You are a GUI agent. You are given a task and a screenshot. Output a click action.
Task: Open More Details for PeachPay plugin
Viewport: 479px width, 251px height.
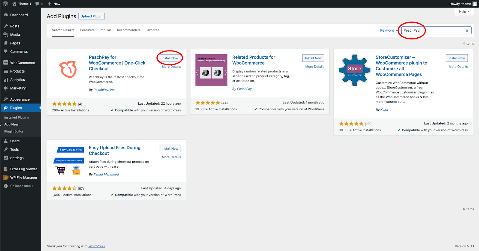pyautogui.click(x=171, y=67)
